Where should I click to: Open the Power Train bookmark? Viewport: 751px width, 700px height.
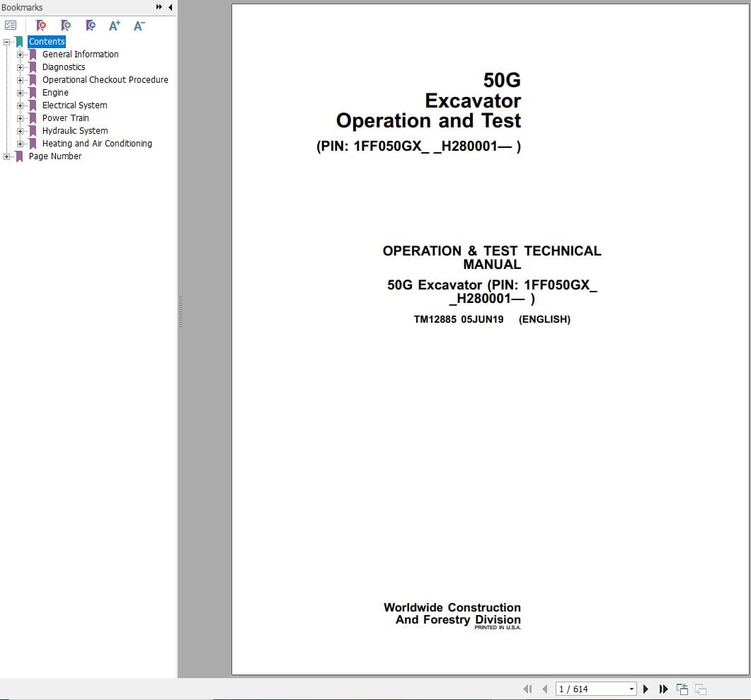click(66, 117)
